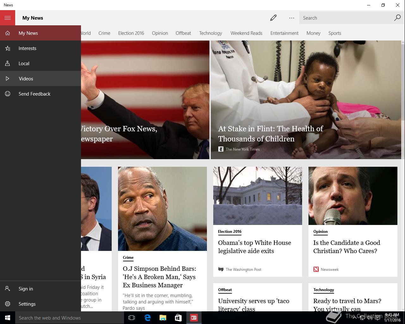This screenshot has height=324, width=405.
Task: Open Local in the sidebar
Action: tap(40, 63)
